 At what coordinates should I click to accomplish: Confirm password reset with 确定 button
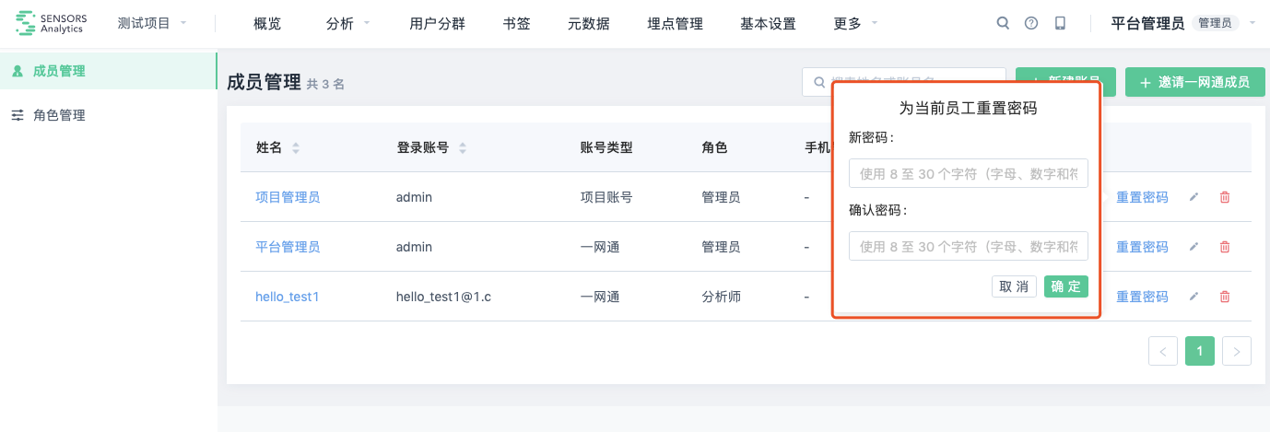(x=1066, y=286)
